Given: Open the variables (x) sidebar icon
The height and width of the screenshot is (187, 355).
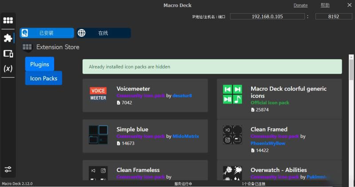Looking at the screenshot, I should coord(8,69).
